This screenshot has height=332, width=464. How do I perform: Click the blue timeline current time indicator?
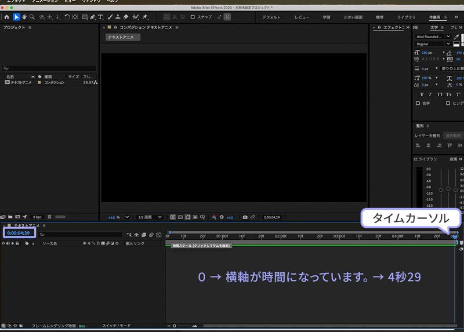point(455,236)
